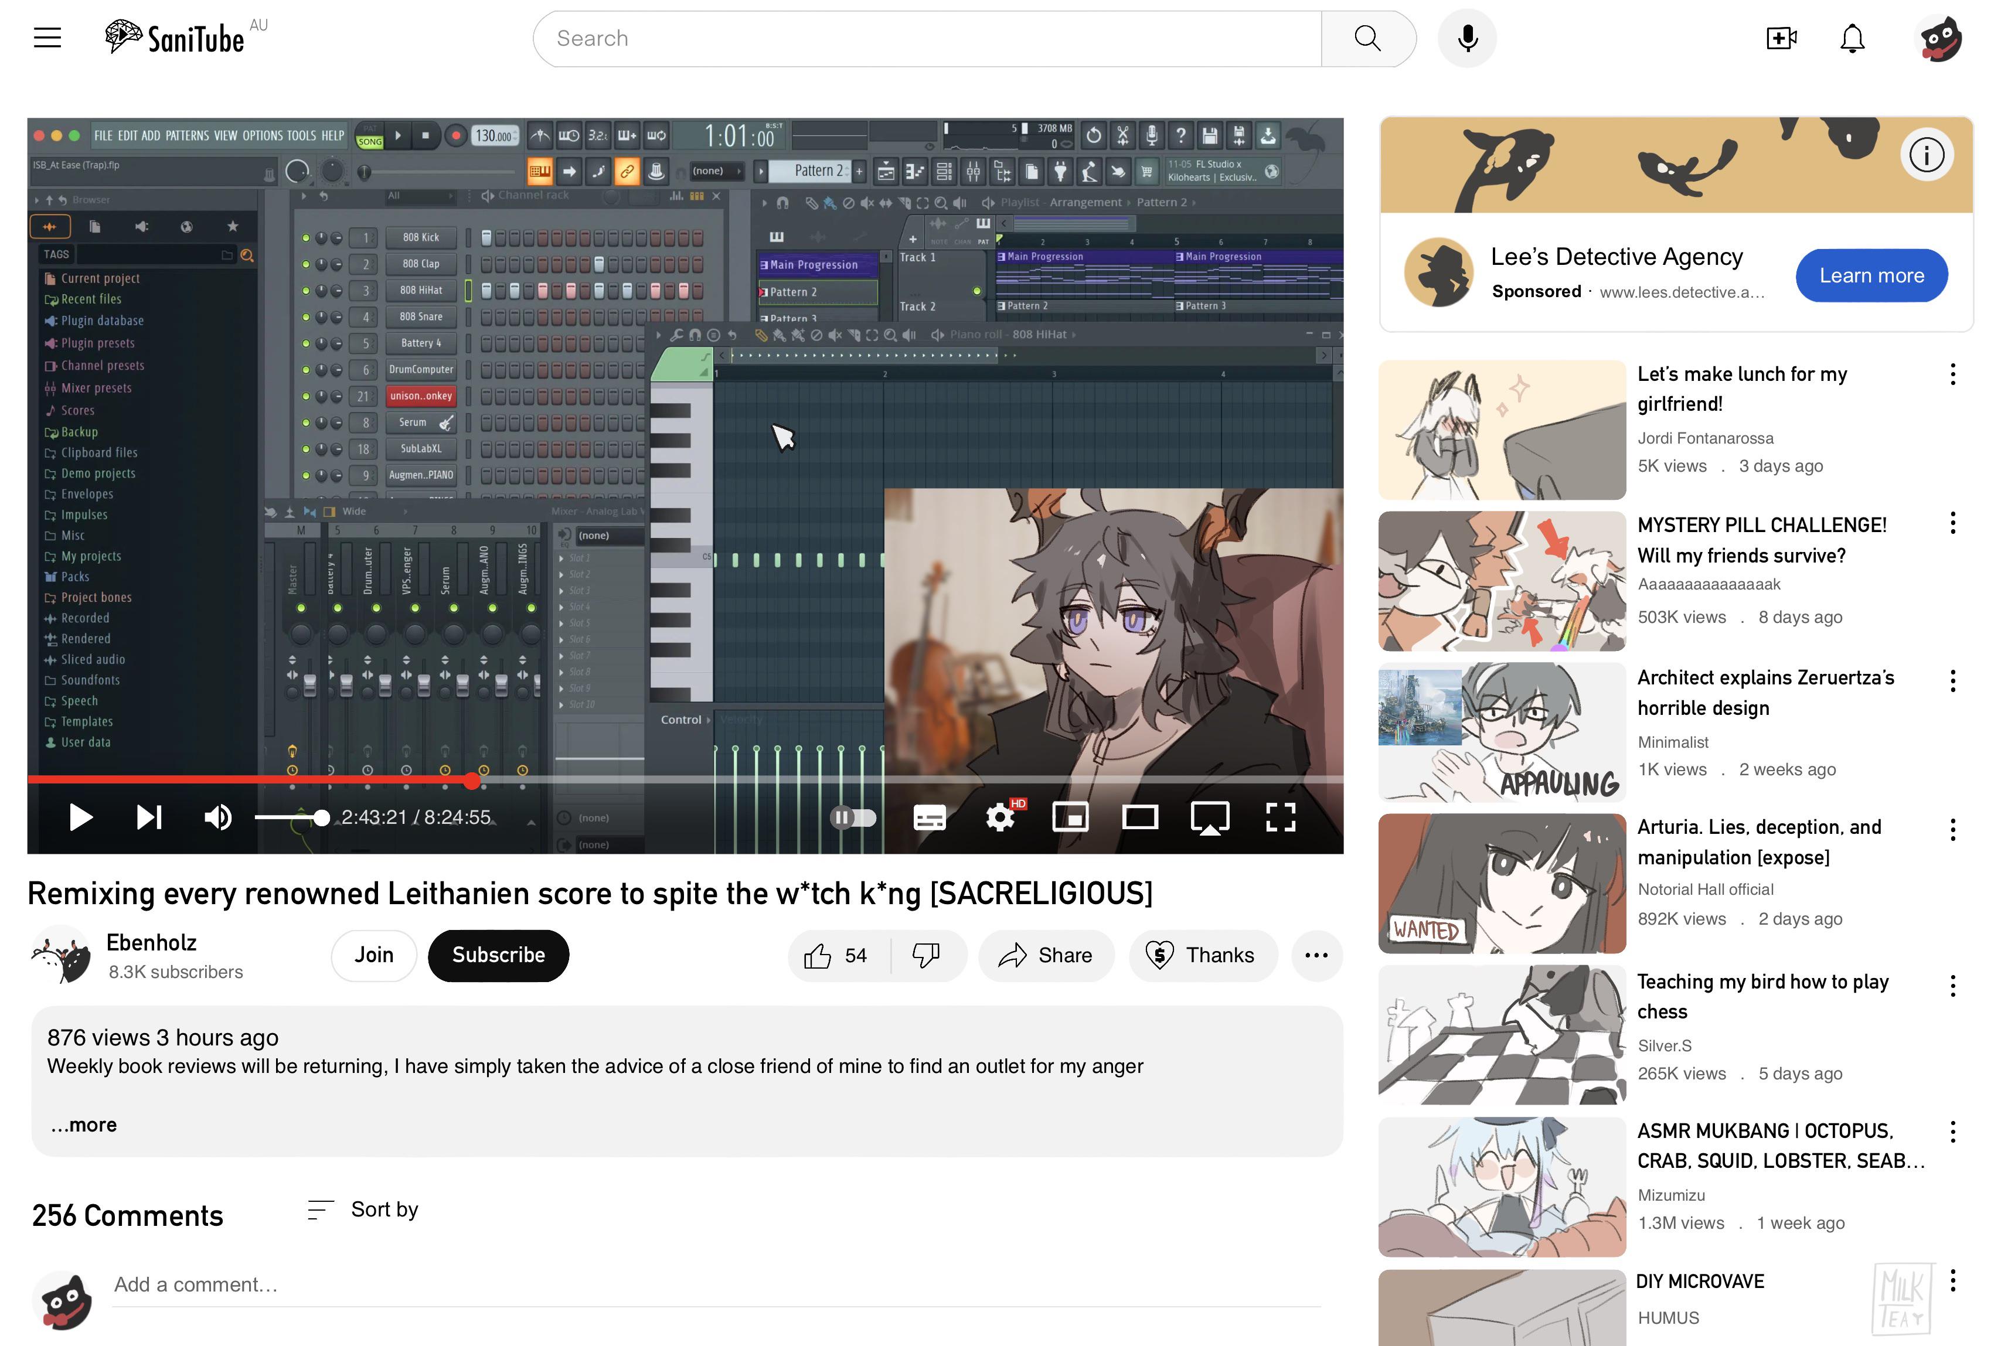Viewport: 2001px width, 1346px height.
Task: Play the video
Action: 81,817
